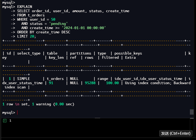Click the terminal vertical scrollbar thumb

tap(192, 112)
